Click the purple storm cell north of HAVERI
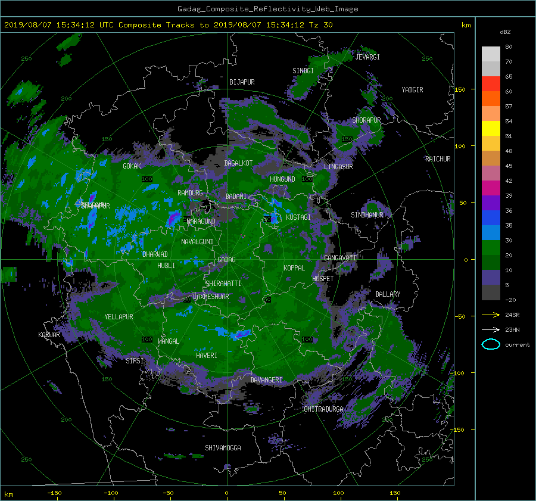 point(242,334)
